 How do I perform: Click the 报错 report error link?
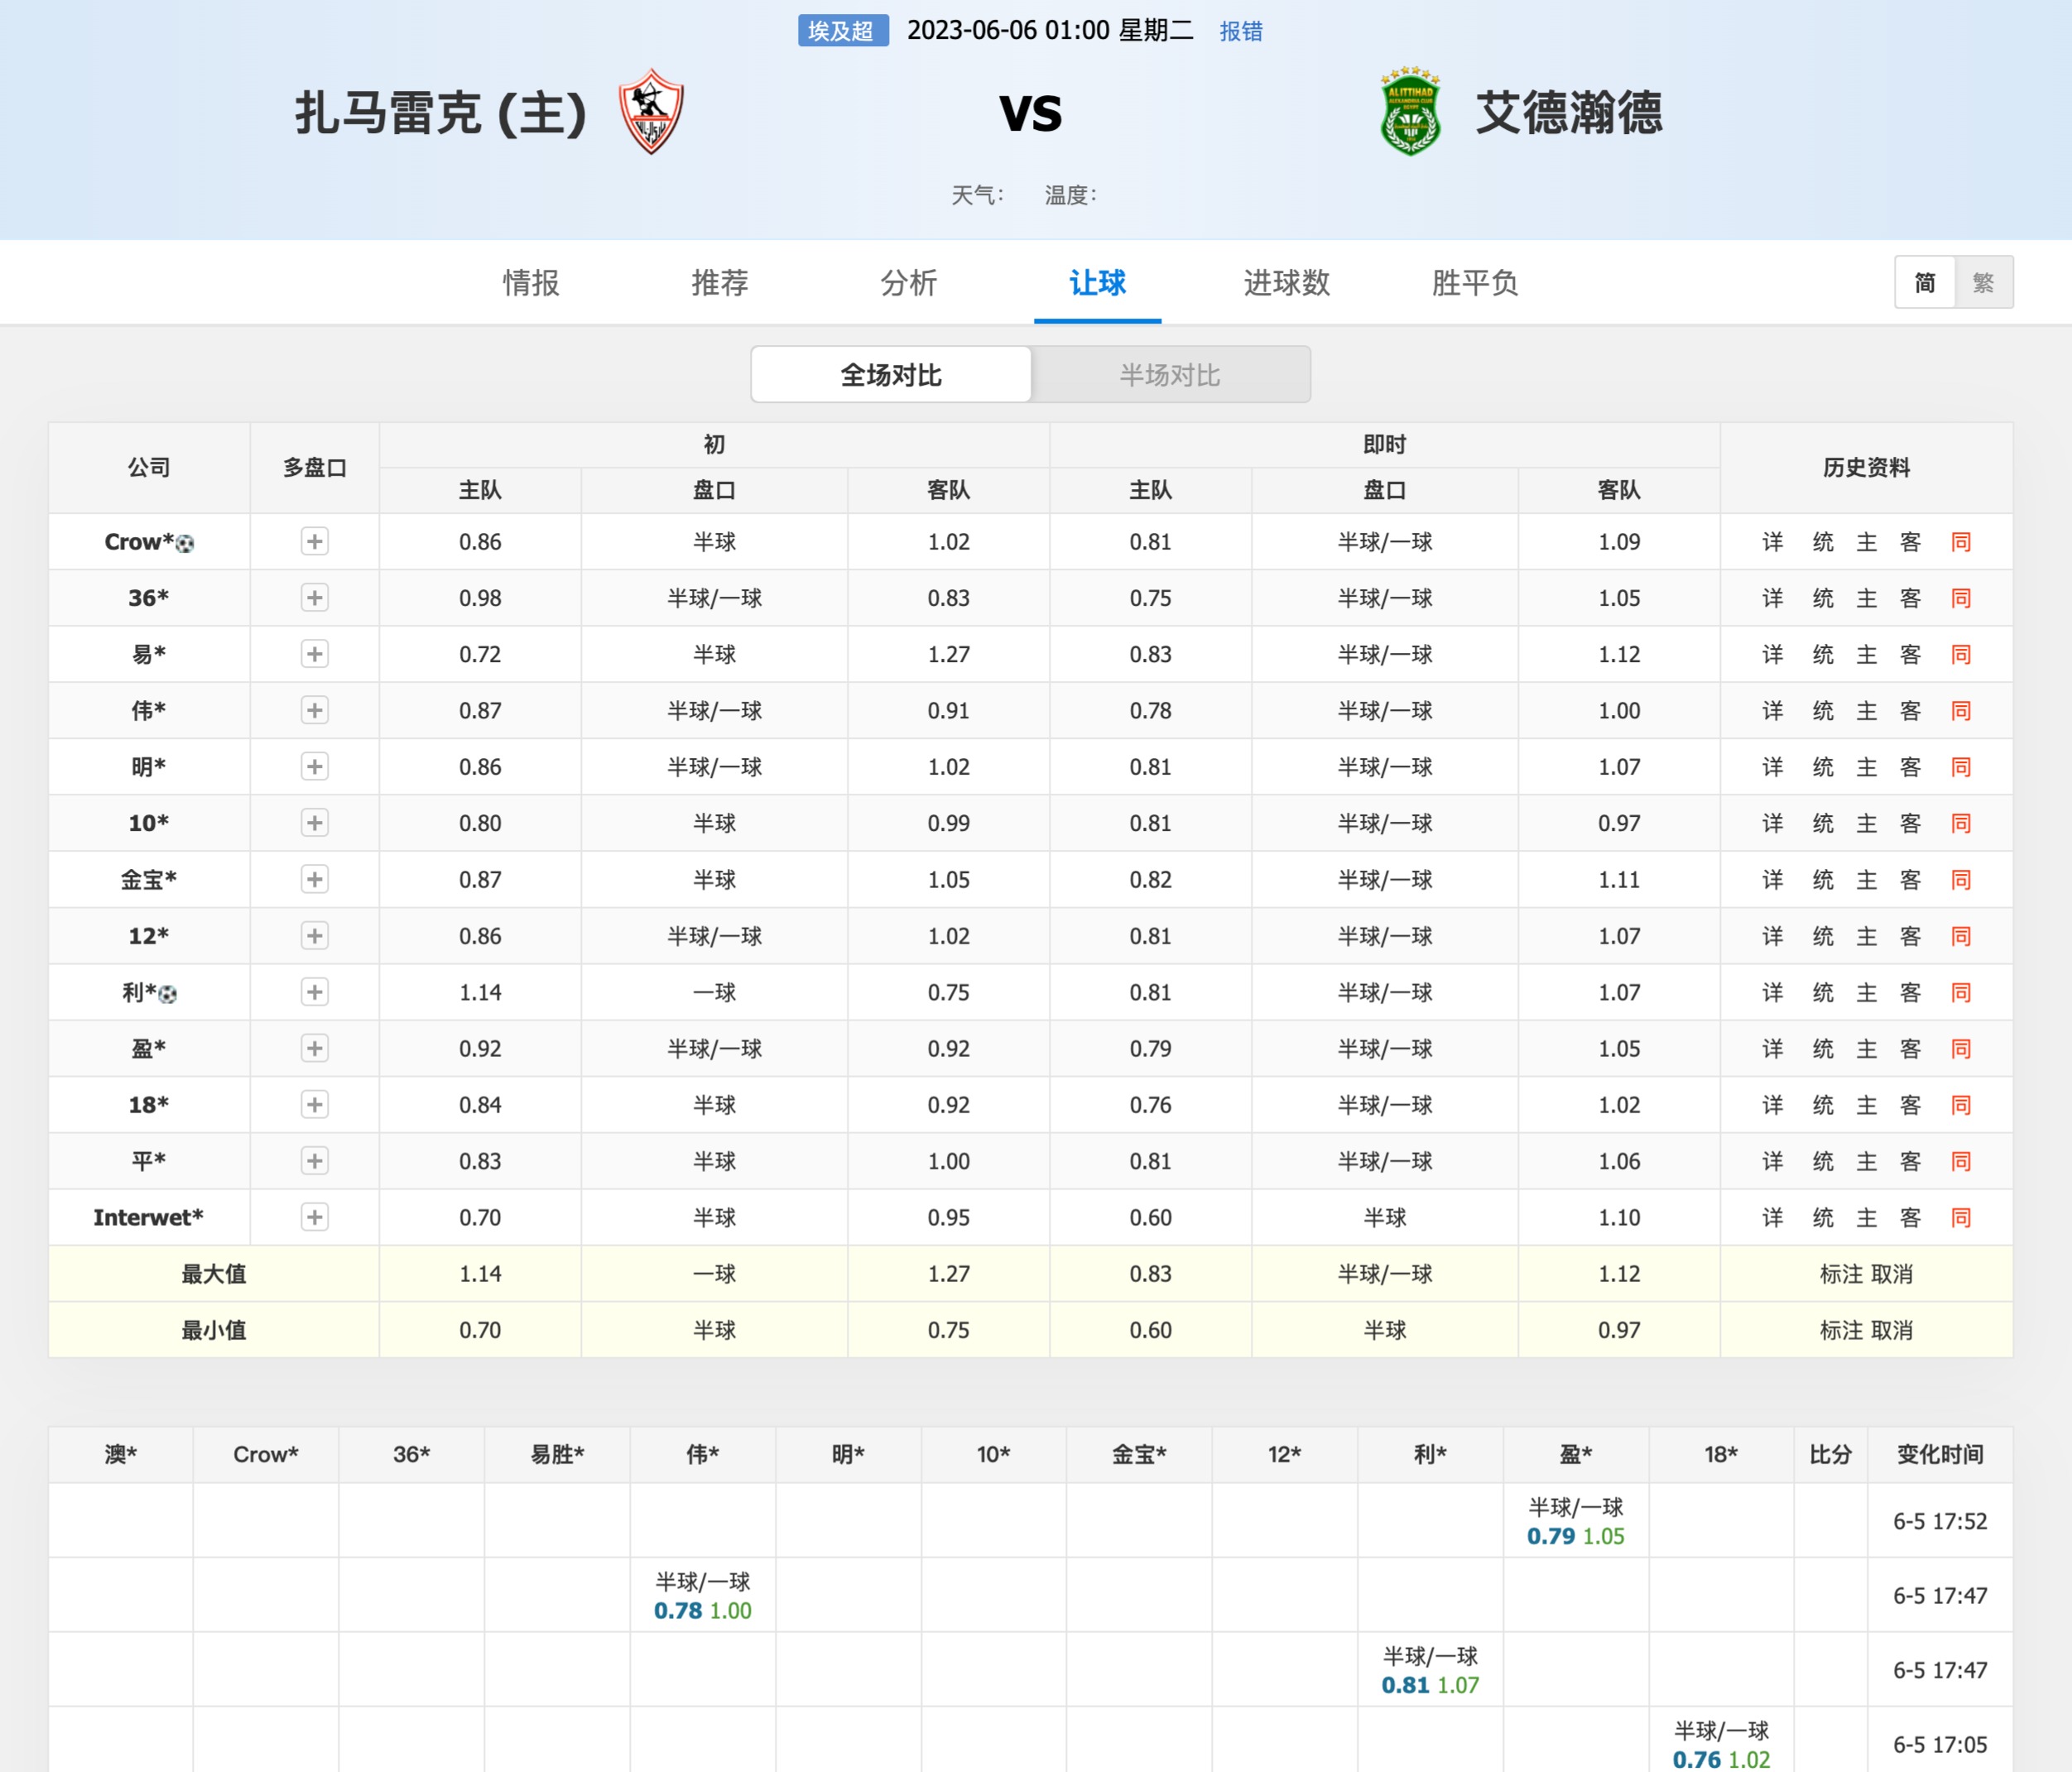point(1241,31)
